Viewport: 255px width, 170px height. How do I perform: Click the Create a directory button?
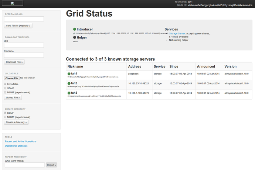[x=16, y=122]
